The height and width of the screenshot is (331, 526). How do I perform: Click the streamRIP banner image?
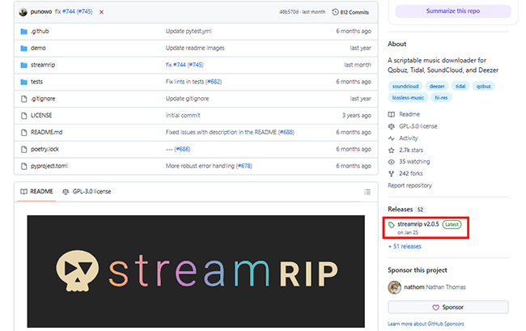point(196,271)
